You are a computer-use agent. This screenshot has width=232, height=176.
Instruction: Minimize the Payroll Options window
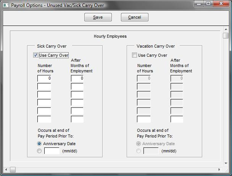click(x=199, y=3)
